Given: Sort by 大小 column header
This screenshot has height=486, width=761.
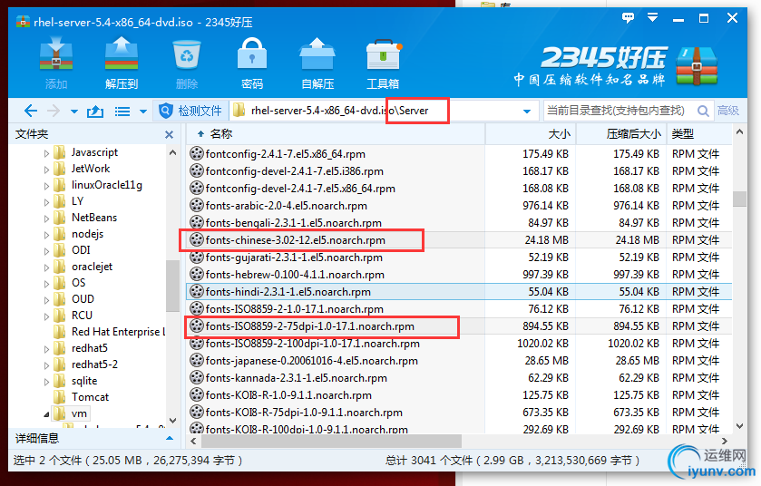Looking at the screenshot, I should [x=531, y=134].
